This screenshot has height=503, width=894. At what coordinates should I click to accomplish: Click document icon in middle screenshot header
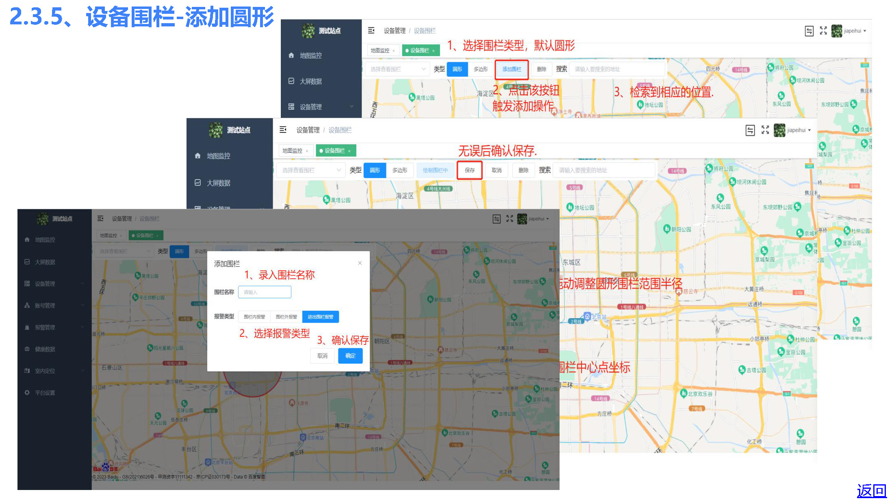click(x=750, y=130)
